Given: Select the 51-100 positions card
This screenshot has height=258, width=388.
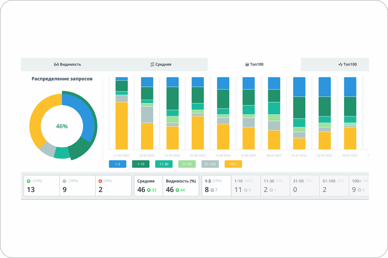Looking at the screenshot, I should [334, 186].
